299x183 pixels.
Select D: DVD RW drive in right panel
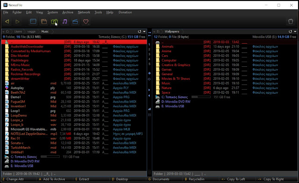click(225, 102)
